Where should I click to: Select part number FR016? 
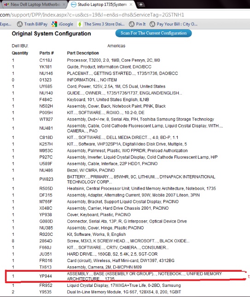pos(46,261)
